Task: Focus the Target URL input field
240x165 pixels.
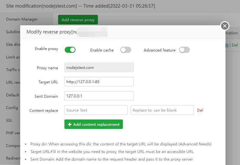Action: click(x=99, y=82)
